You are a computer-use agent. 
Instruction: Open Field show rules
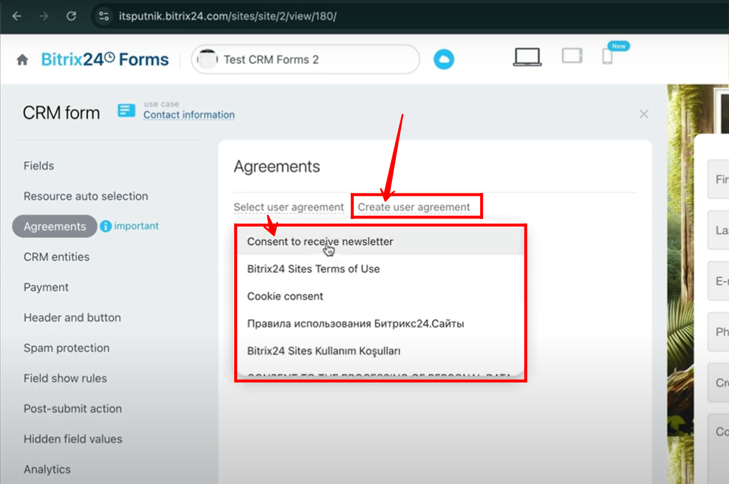coord(65,378)
